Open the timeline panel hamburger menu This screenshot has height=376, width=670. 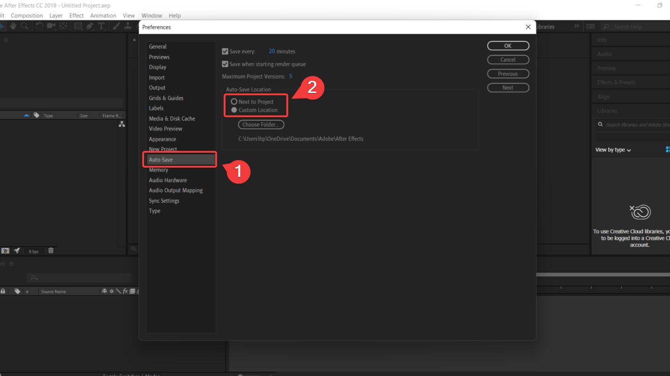pyautogui.click(x=12, y=263)
